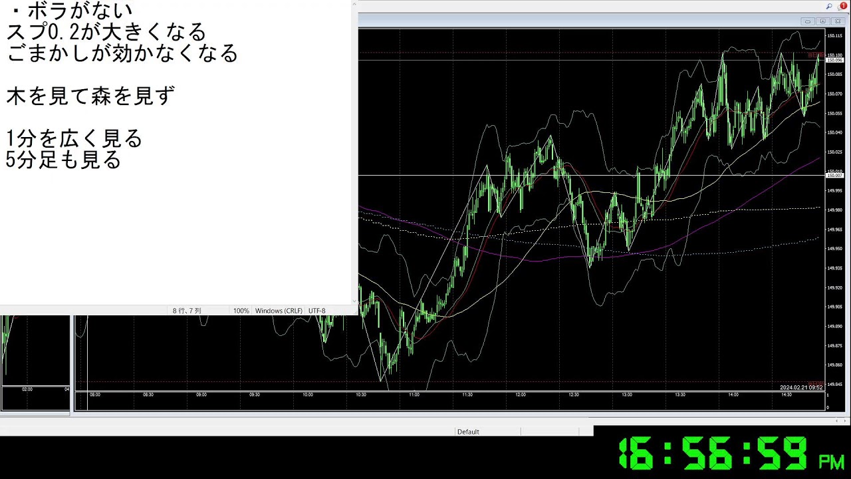Minimize the chart sub-window
851x479 pixels.
click(808, 21)
